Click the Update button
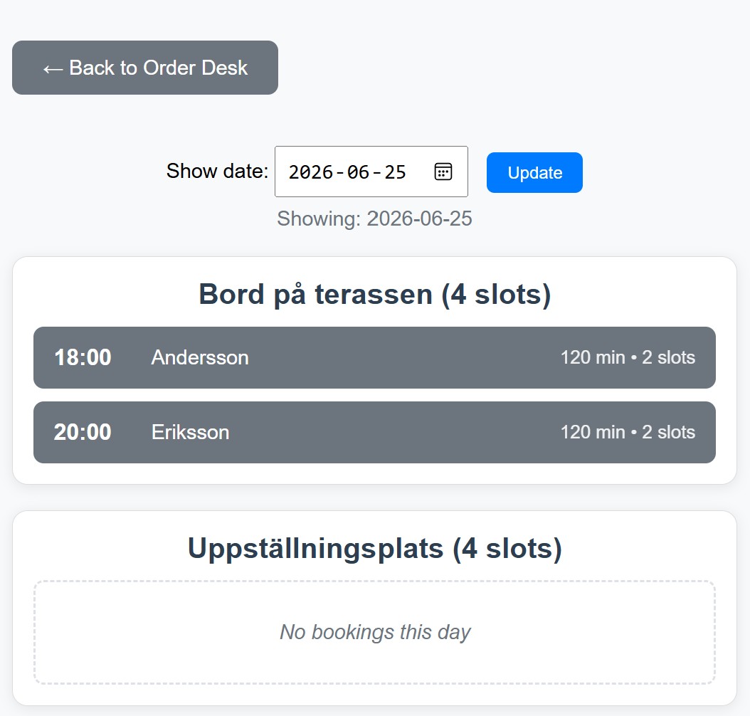This screenshot has width=750, height=716. tap(534, 173)
